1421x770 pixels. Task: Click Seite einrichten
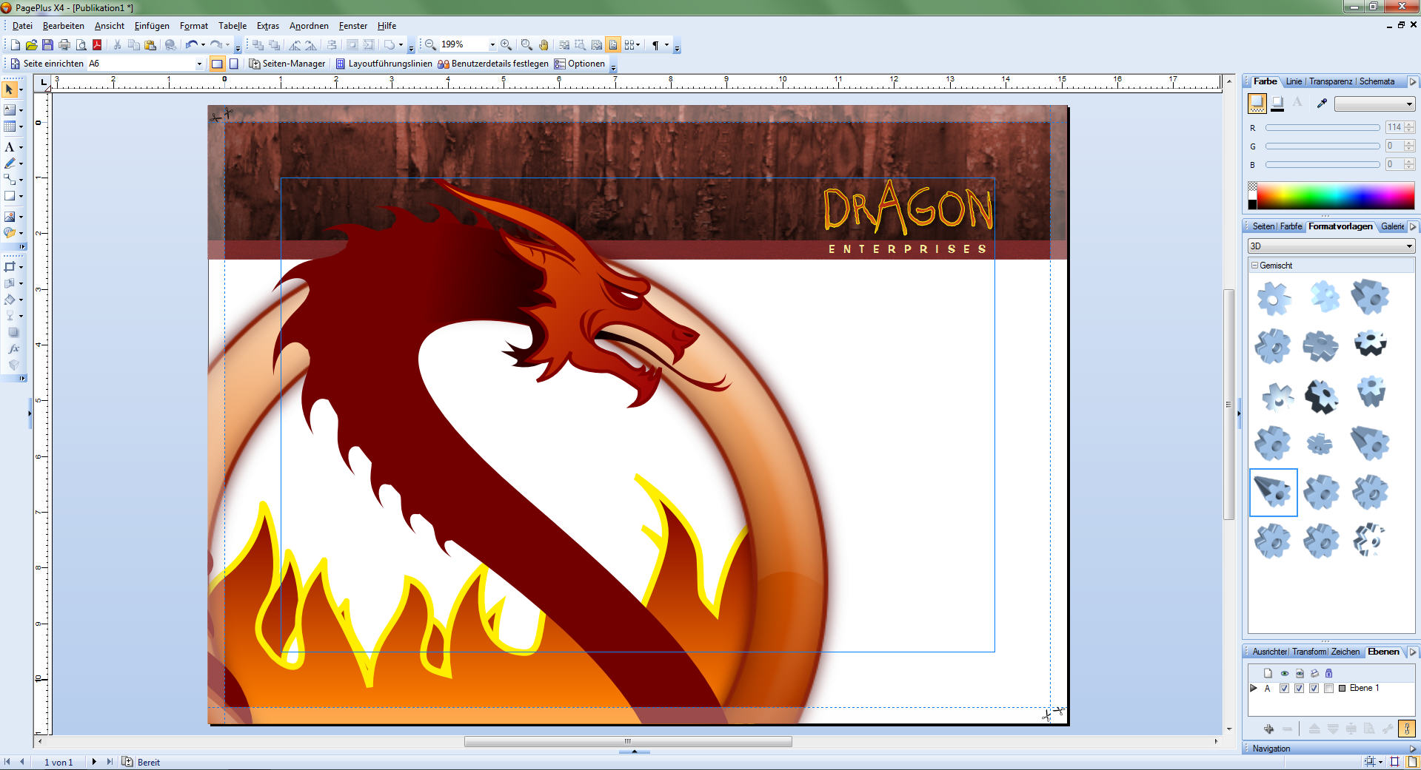point(47,64)
